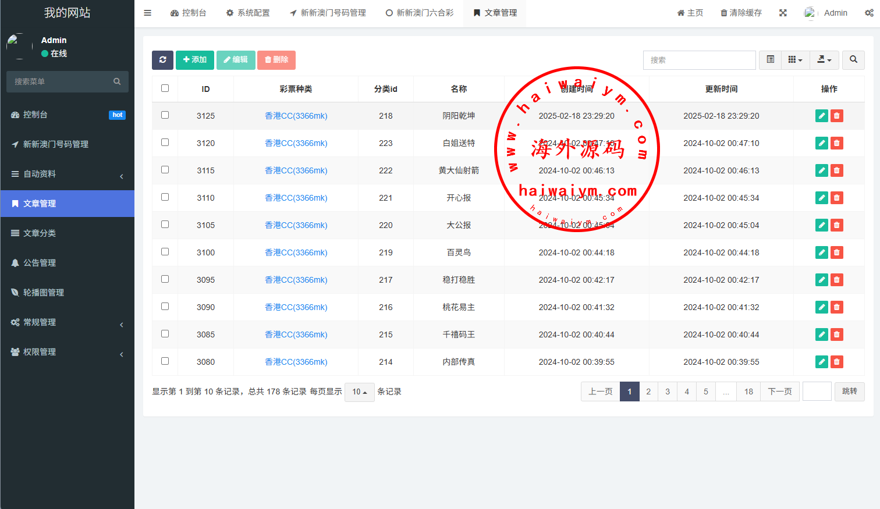
Task: Toggle table card view icon
Action: [770, 60]
